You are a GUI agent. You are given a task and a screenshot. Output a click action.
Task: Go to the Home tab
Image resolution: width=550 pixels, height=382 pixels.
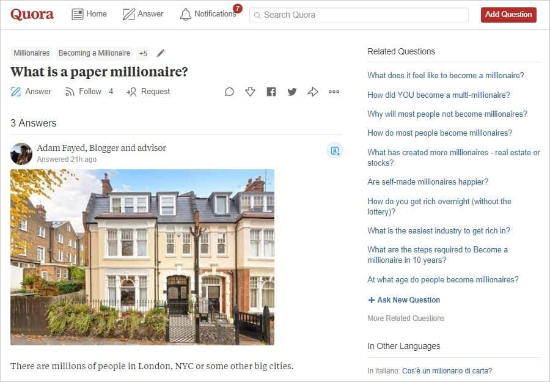coord(89,14)
